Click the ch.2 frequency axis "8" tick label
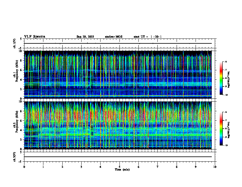Screen dimensions: 242x187 click(x=21, y=111)
